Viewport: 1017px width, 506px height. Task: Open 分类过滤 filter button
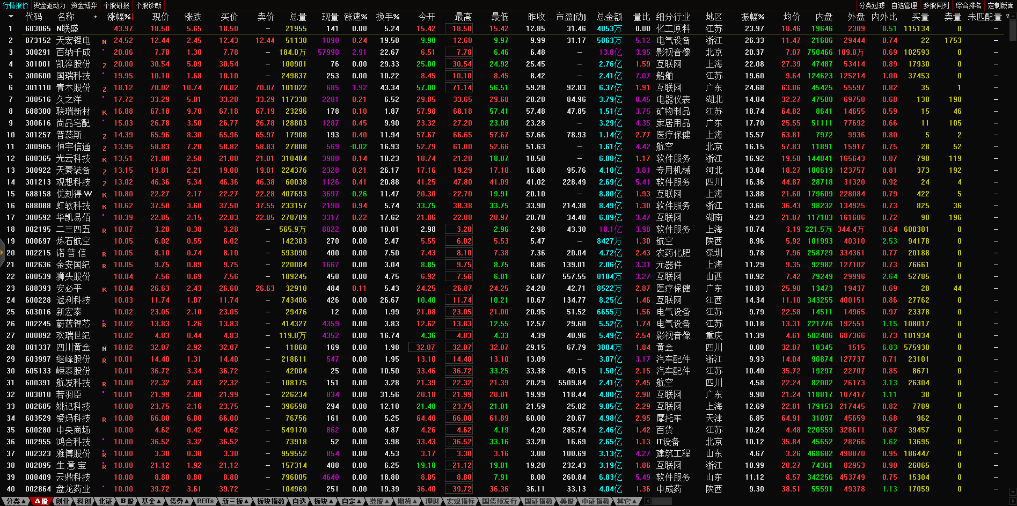[x=872, y=5]
